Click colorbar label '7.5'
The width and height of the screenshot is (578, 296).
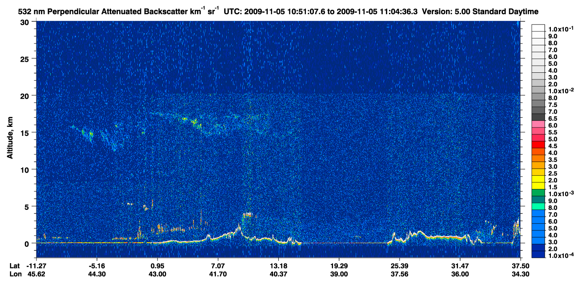(x=553, y=105)
